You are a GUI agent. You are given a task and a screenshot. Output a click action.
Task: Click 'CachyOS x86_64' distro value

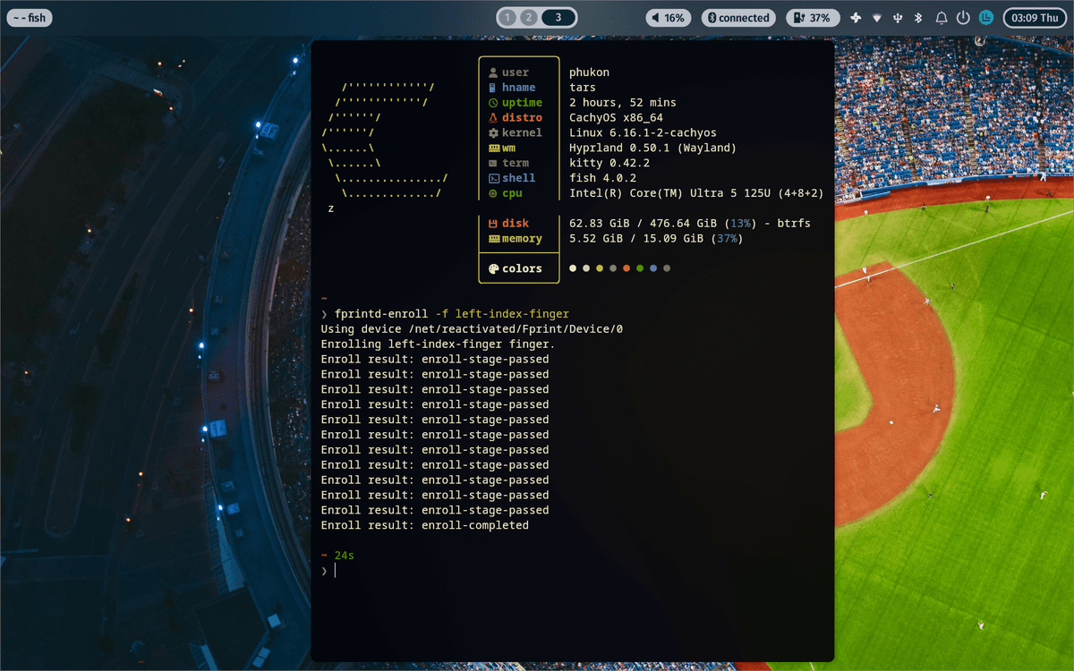[x=616, y=118]
